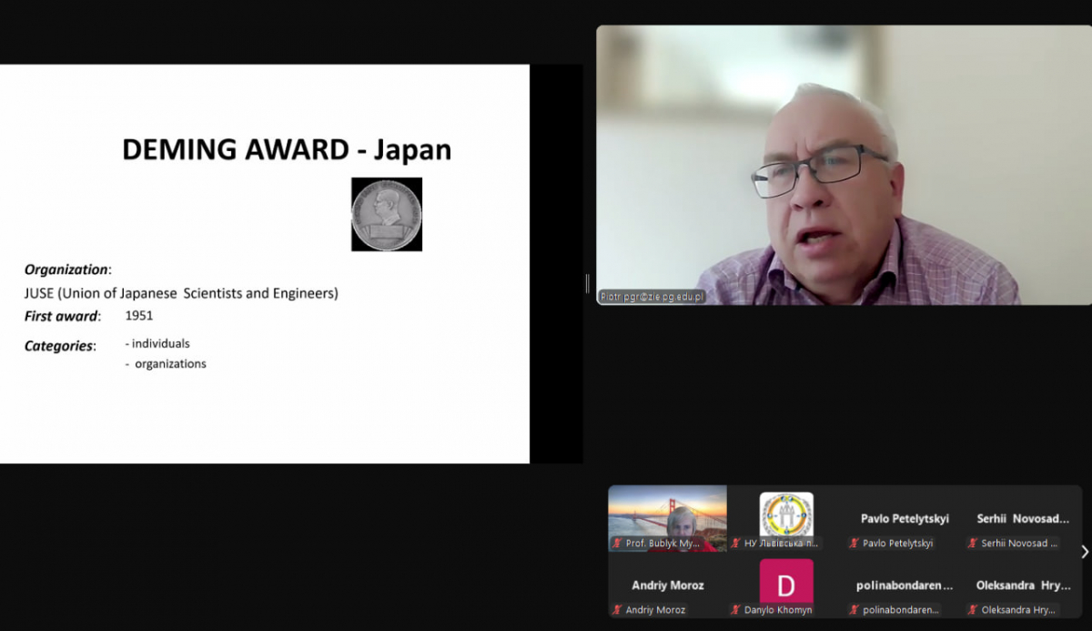Click the Serhii Novosad participant tile
1092x631 pixels.
tap(1023, 519)
